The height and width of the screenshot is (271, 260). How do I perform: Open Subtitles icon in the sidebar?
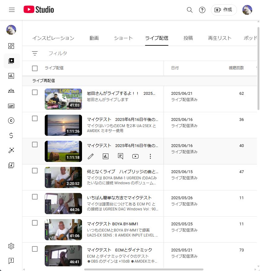[x=11, y=106]
